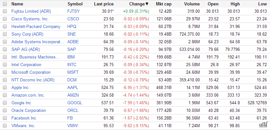Image resolution: width=270 pixels, height=130 pixels.
Task: Click the AAPL symbol link
Action: tap(72, 87)
